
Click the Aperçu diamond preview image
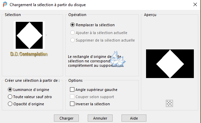tap(170, 64)
